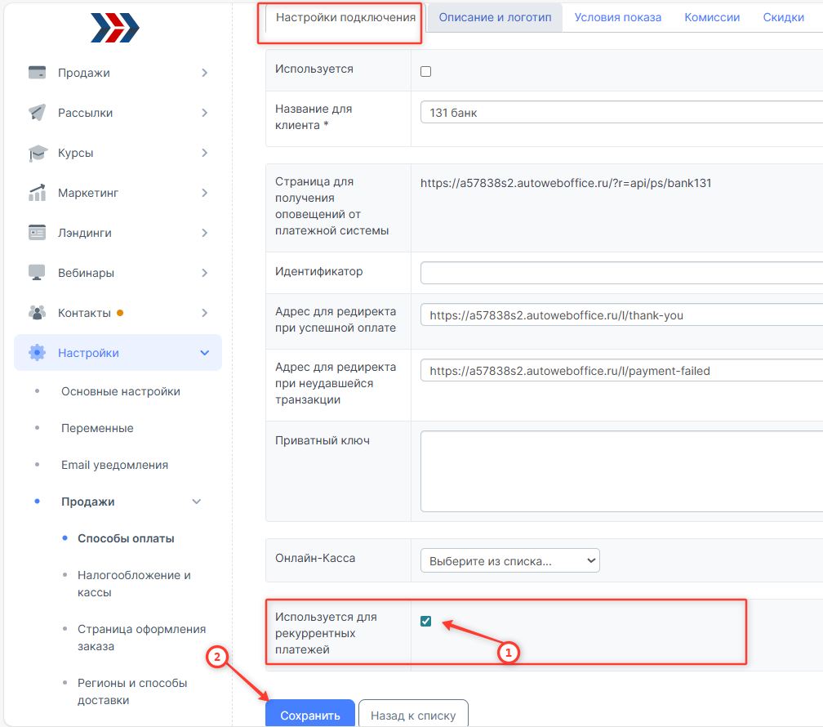This screenshot has width=823, height=727.
Task: Click the monitor Вебинары icon
Action: coord(37,273)
